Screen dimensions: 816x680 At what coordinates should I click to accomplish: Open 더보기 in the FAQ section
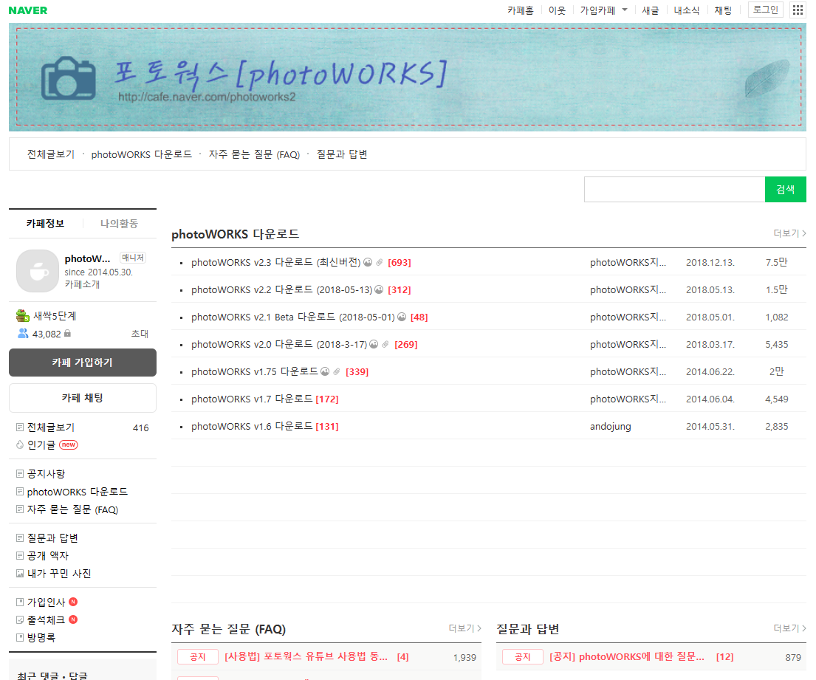464,628
